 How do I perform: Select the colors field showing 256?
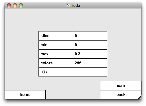point(90,63)
